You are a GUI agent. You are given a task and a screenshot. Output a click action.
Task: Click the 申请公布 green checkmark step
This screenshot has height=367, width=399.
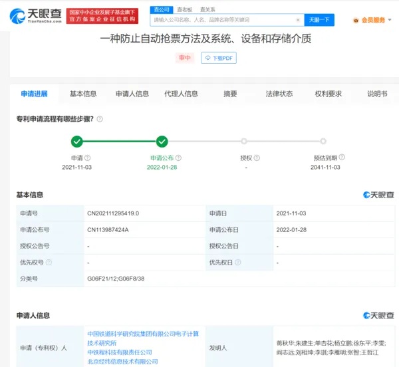pos(162,141)
